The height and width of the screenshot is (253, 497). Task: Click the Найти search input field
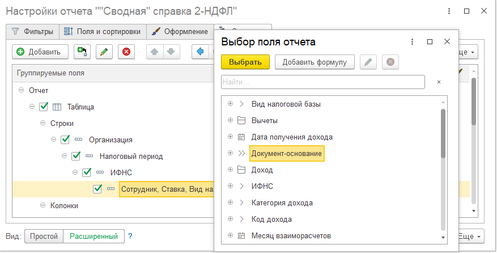pos(322,82)
